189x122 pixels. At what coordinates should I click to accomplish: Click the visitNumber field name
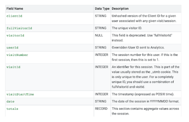click(x=17, y=55)
